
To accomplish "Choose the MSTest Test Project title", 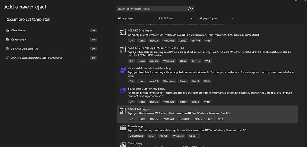I will click(139, 109).
